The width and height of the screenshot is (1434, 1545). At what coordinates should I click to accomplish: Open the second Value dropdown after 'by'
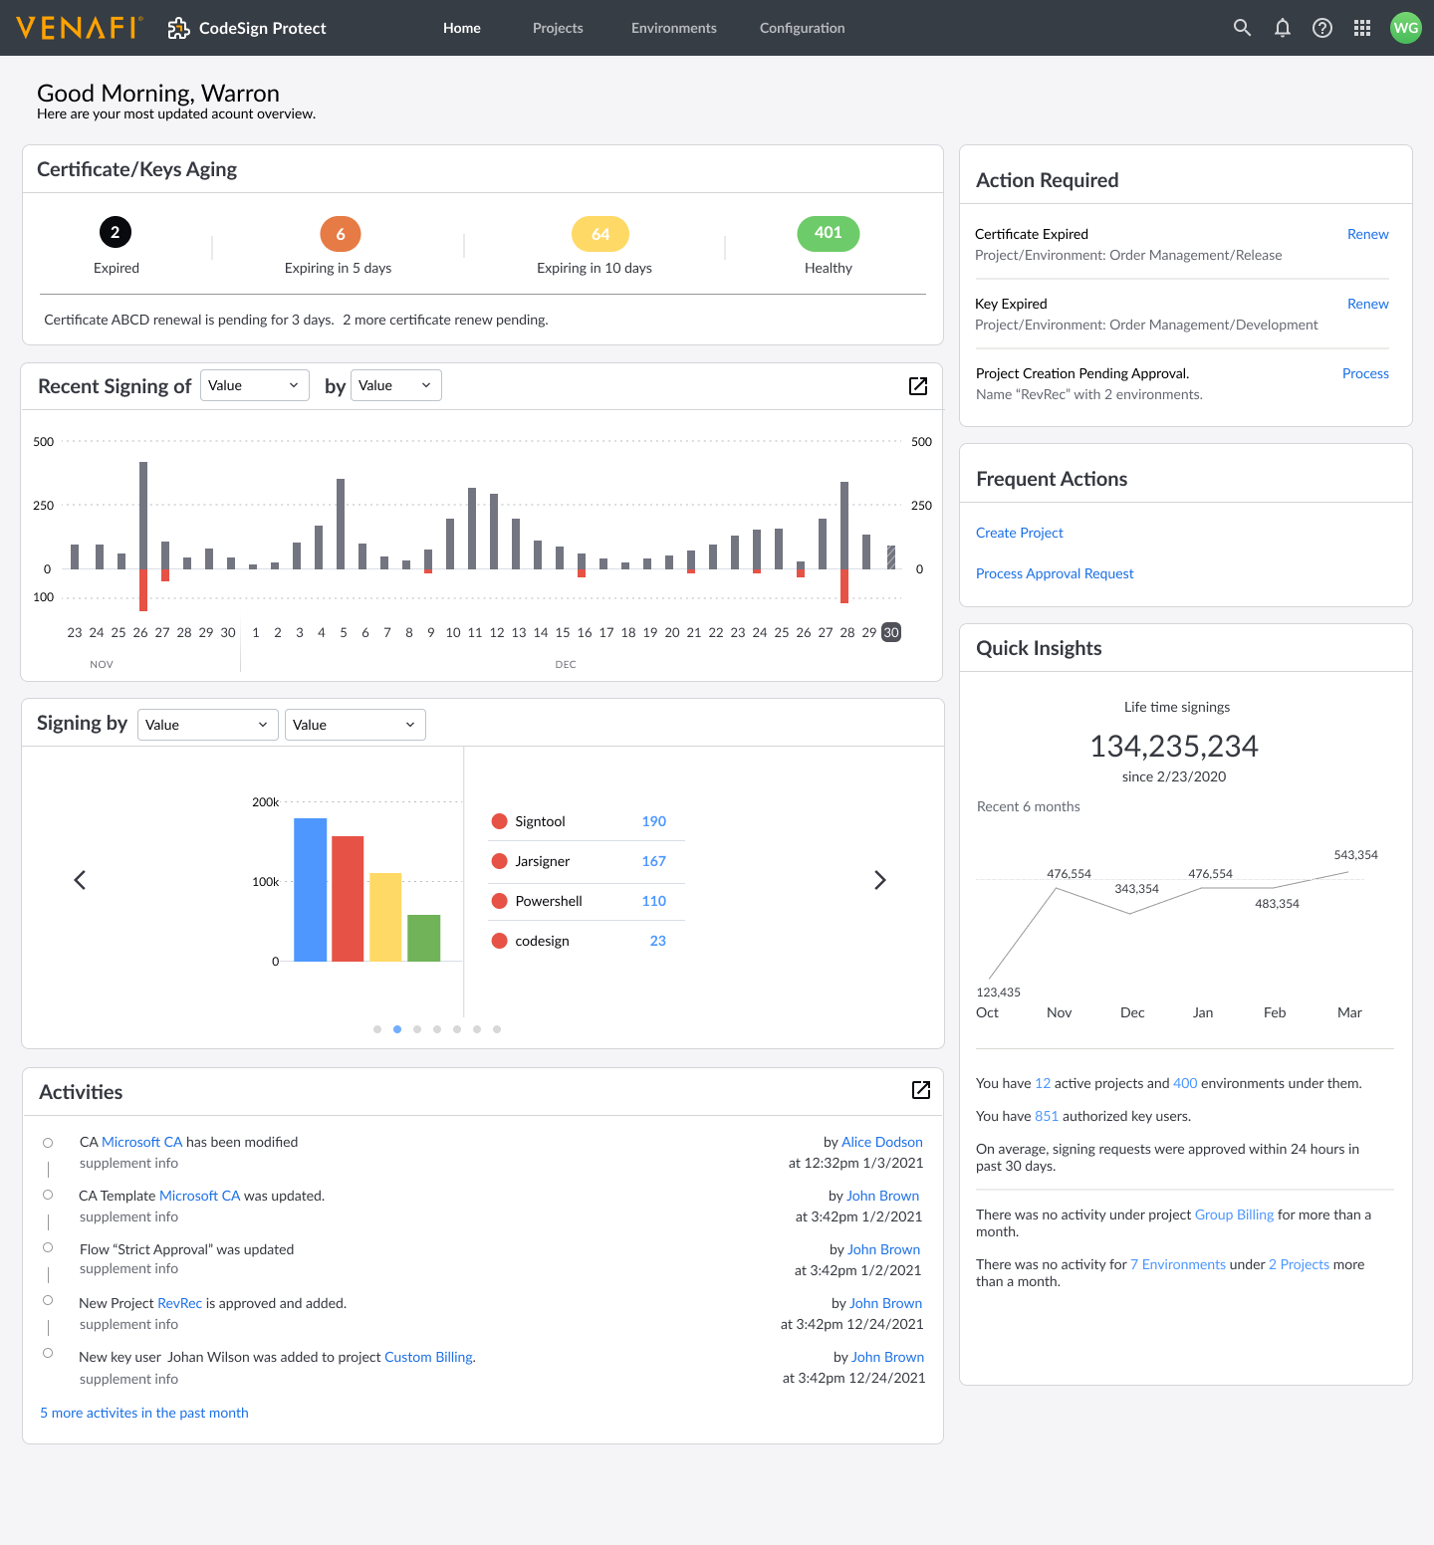(x=395, y=385)
